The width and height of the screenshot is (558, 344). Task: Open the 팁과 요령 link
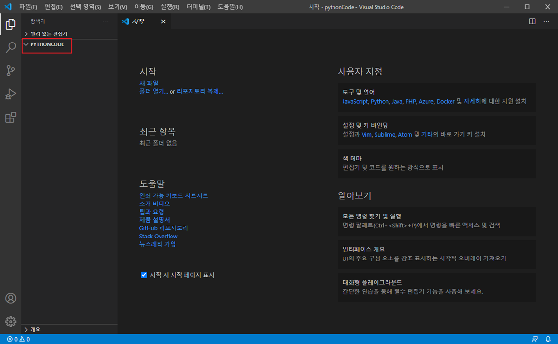click(151, 212)
